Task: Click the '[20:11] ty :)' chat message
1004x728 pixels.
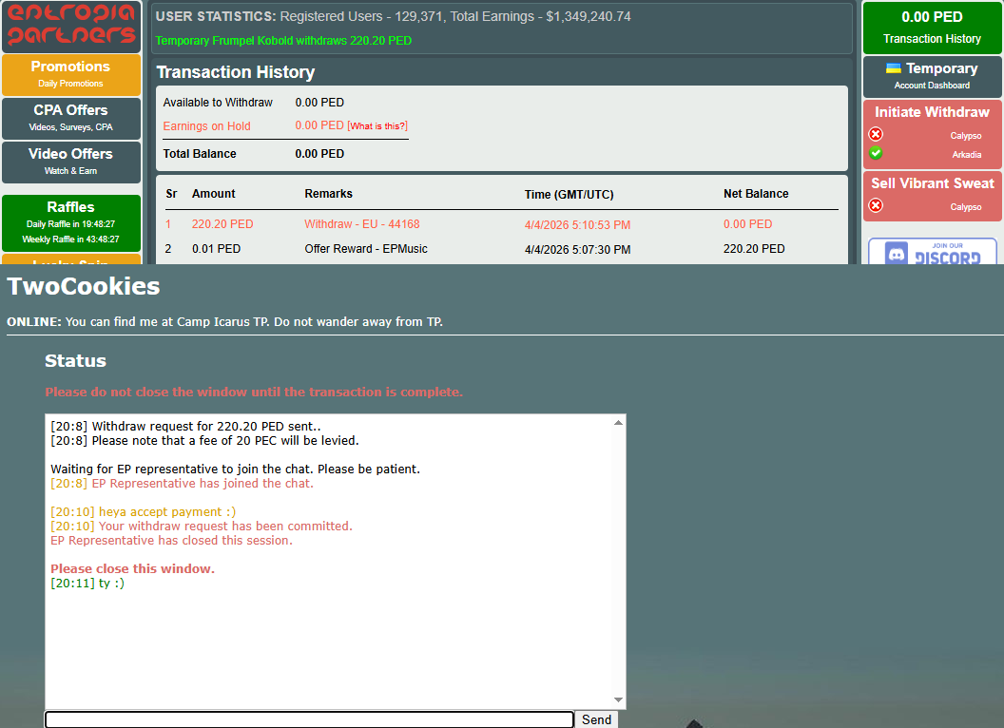Action: pos(87,583)
